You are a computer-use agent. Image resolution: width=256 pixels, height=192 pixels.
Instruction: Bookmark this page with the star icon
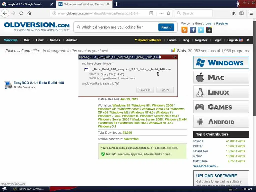pyautogui.click(x=168, y=13)
